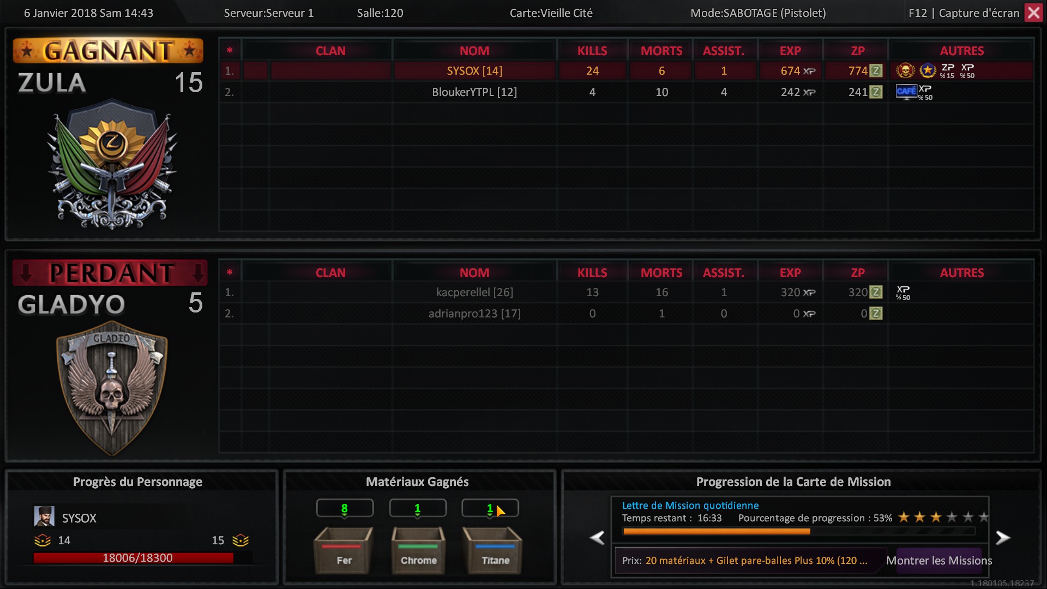Select player SYSOX [14] in winners list
Image resolution: width=1047 pixels, height=589 pixels.
(474, 71)
